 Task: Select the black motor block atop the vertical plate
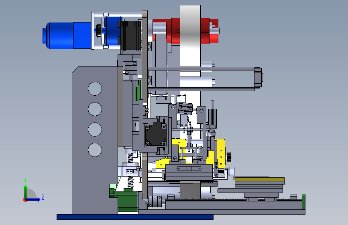tap(130, 36)
